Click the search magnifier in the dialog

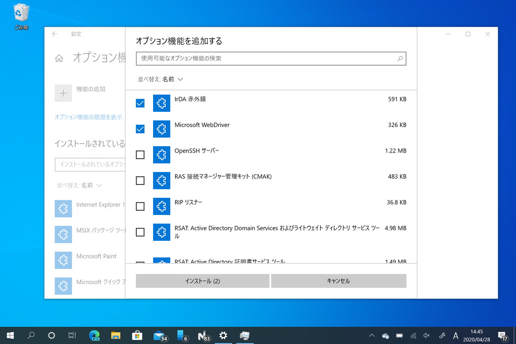click(x=400, y=58)
